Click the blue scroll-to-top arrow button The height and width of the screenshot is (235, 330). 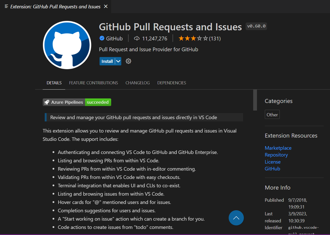coord(236,218)
